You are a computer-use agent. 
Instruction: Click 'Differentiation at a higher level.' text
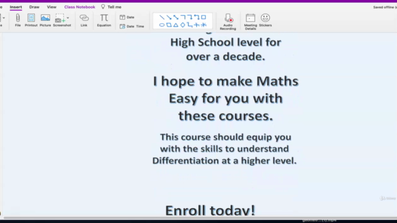tap(225, 160)
